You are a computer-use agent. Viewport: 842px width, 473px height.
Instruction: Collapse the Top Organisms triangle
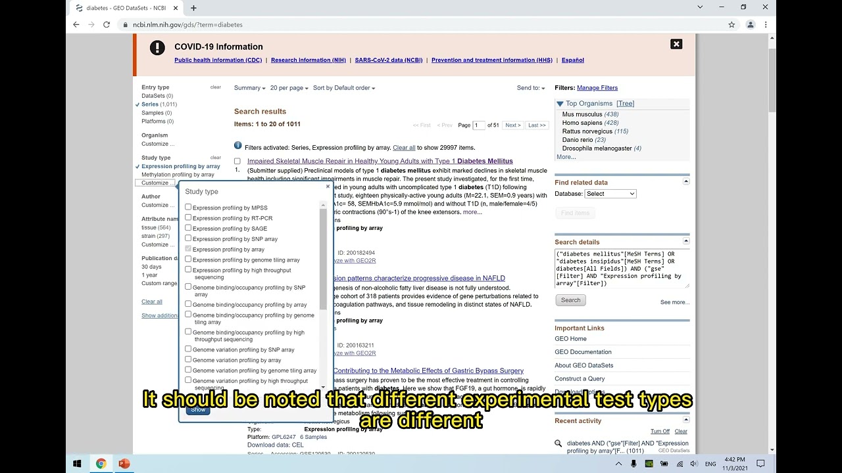tap(560, 104)
